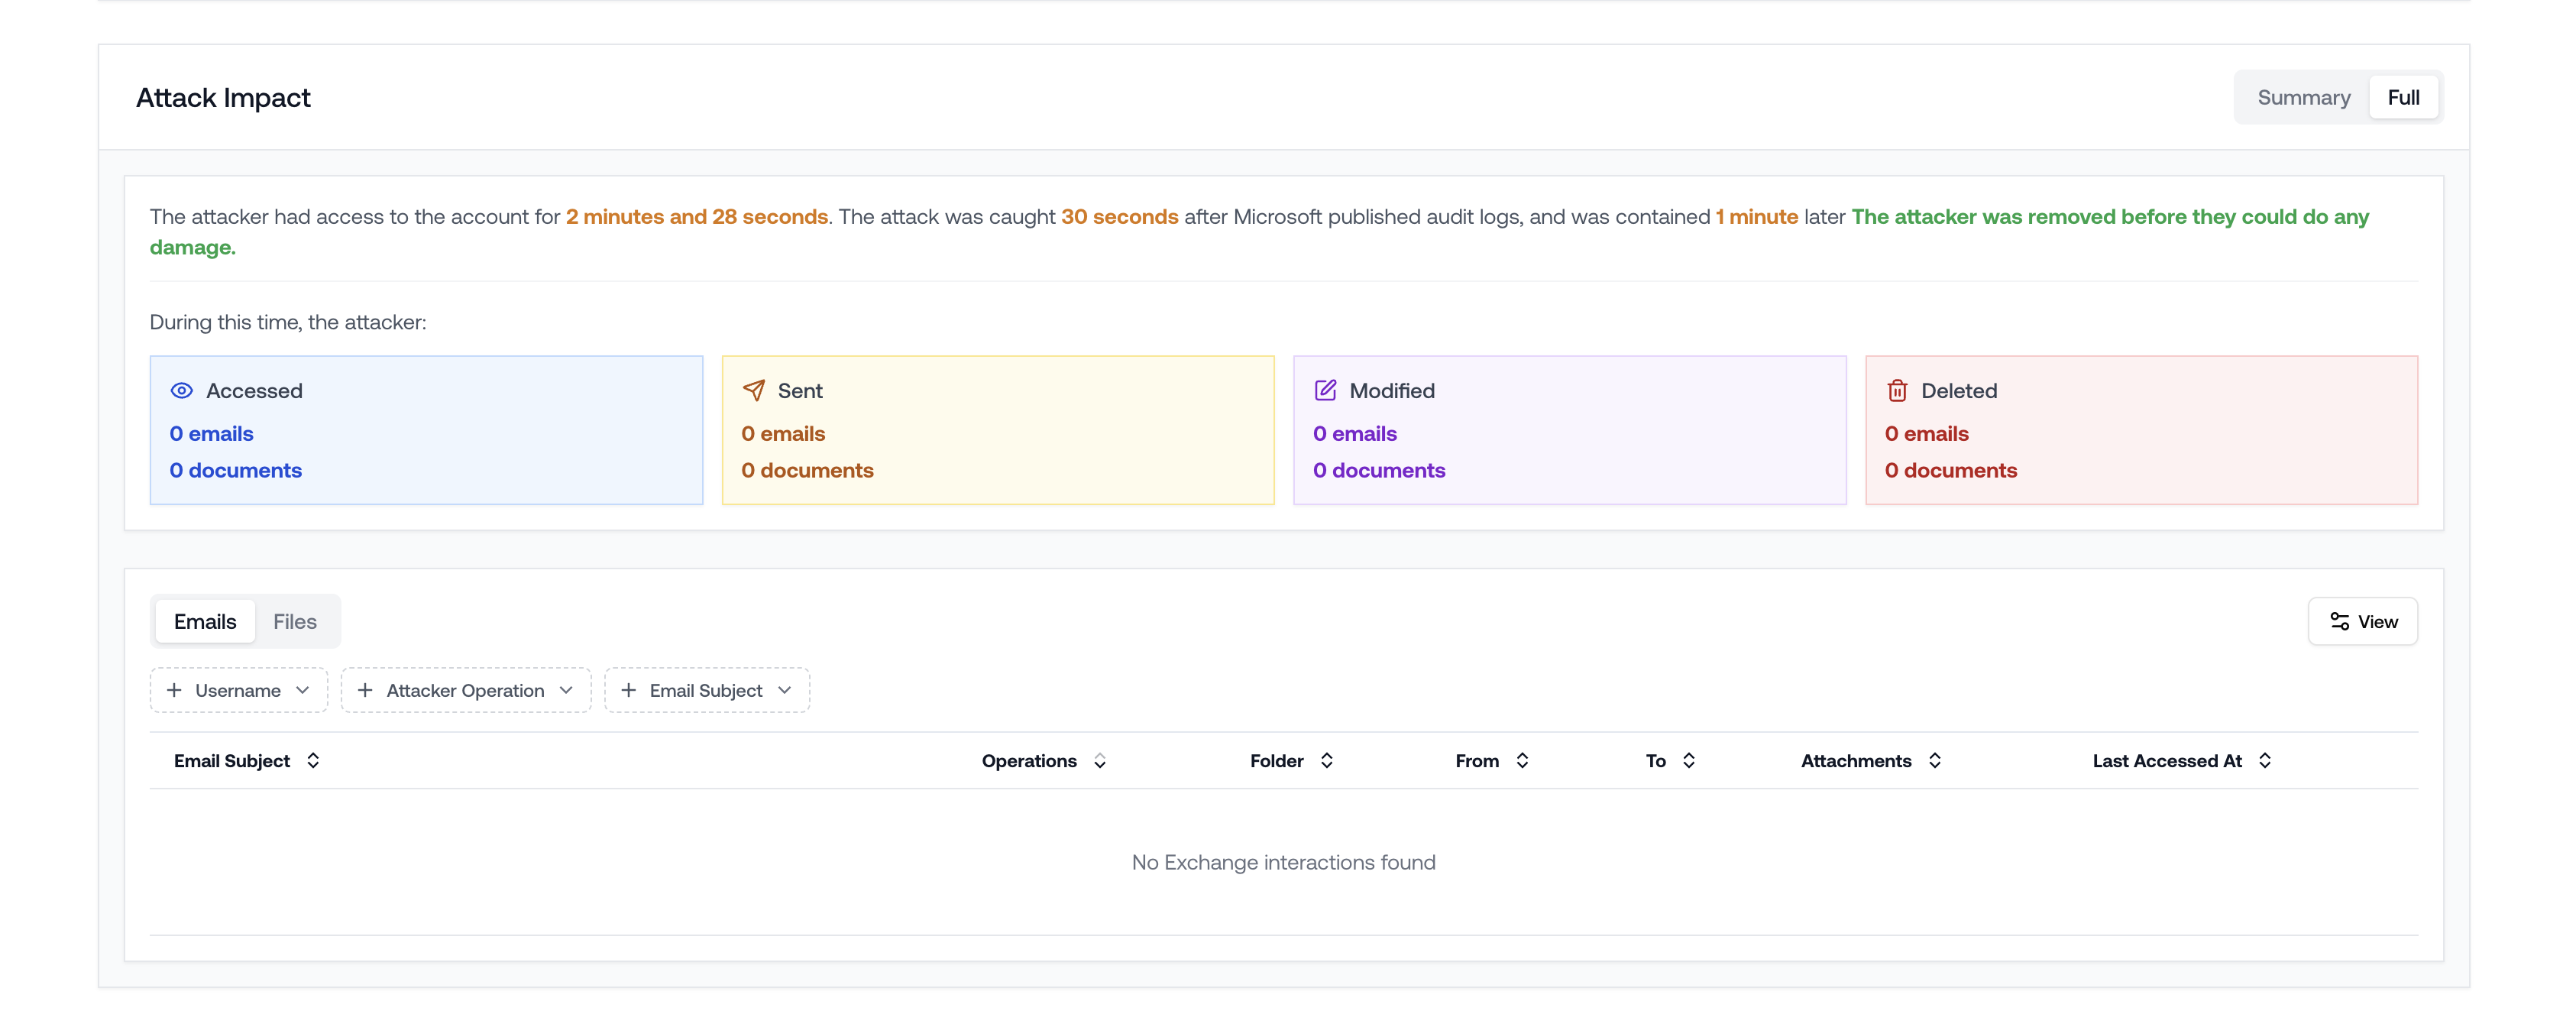Sort the Folder column
The width and height of the screenshot is (2576, 1027).
pos(1326,761)
